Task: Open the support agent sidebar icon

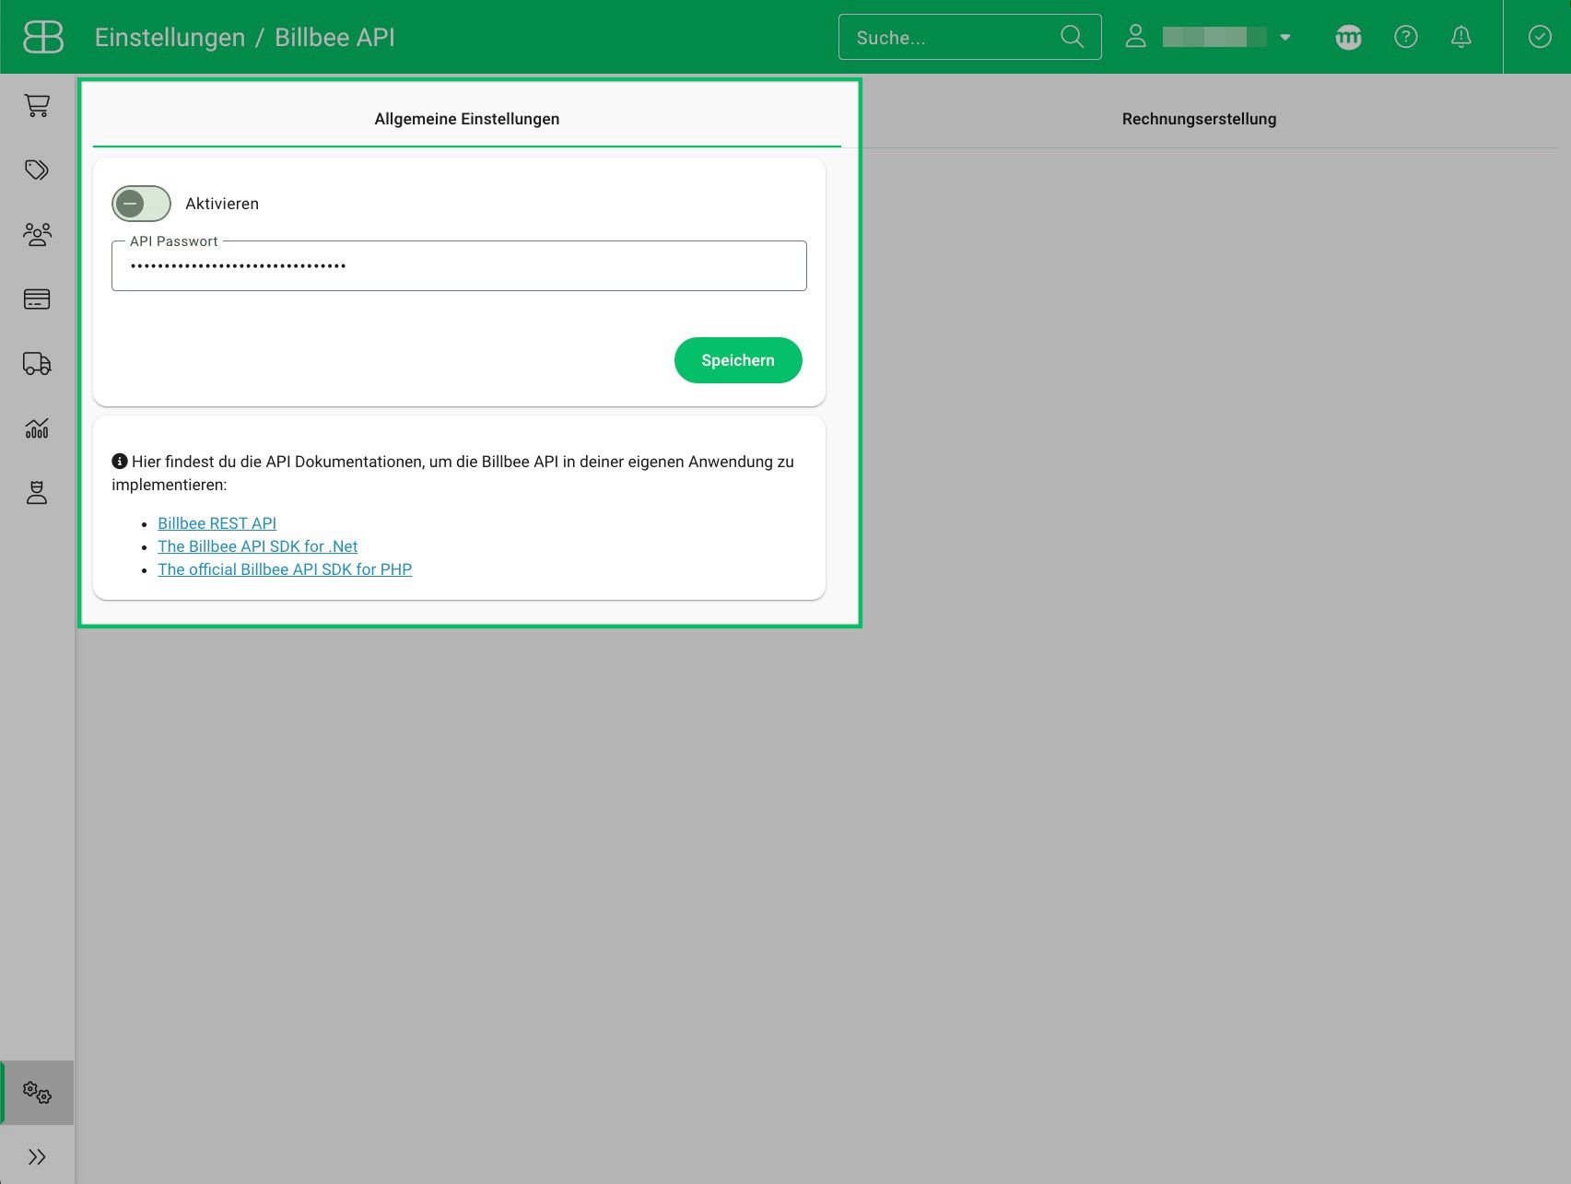Action: (x=37, y=492)
